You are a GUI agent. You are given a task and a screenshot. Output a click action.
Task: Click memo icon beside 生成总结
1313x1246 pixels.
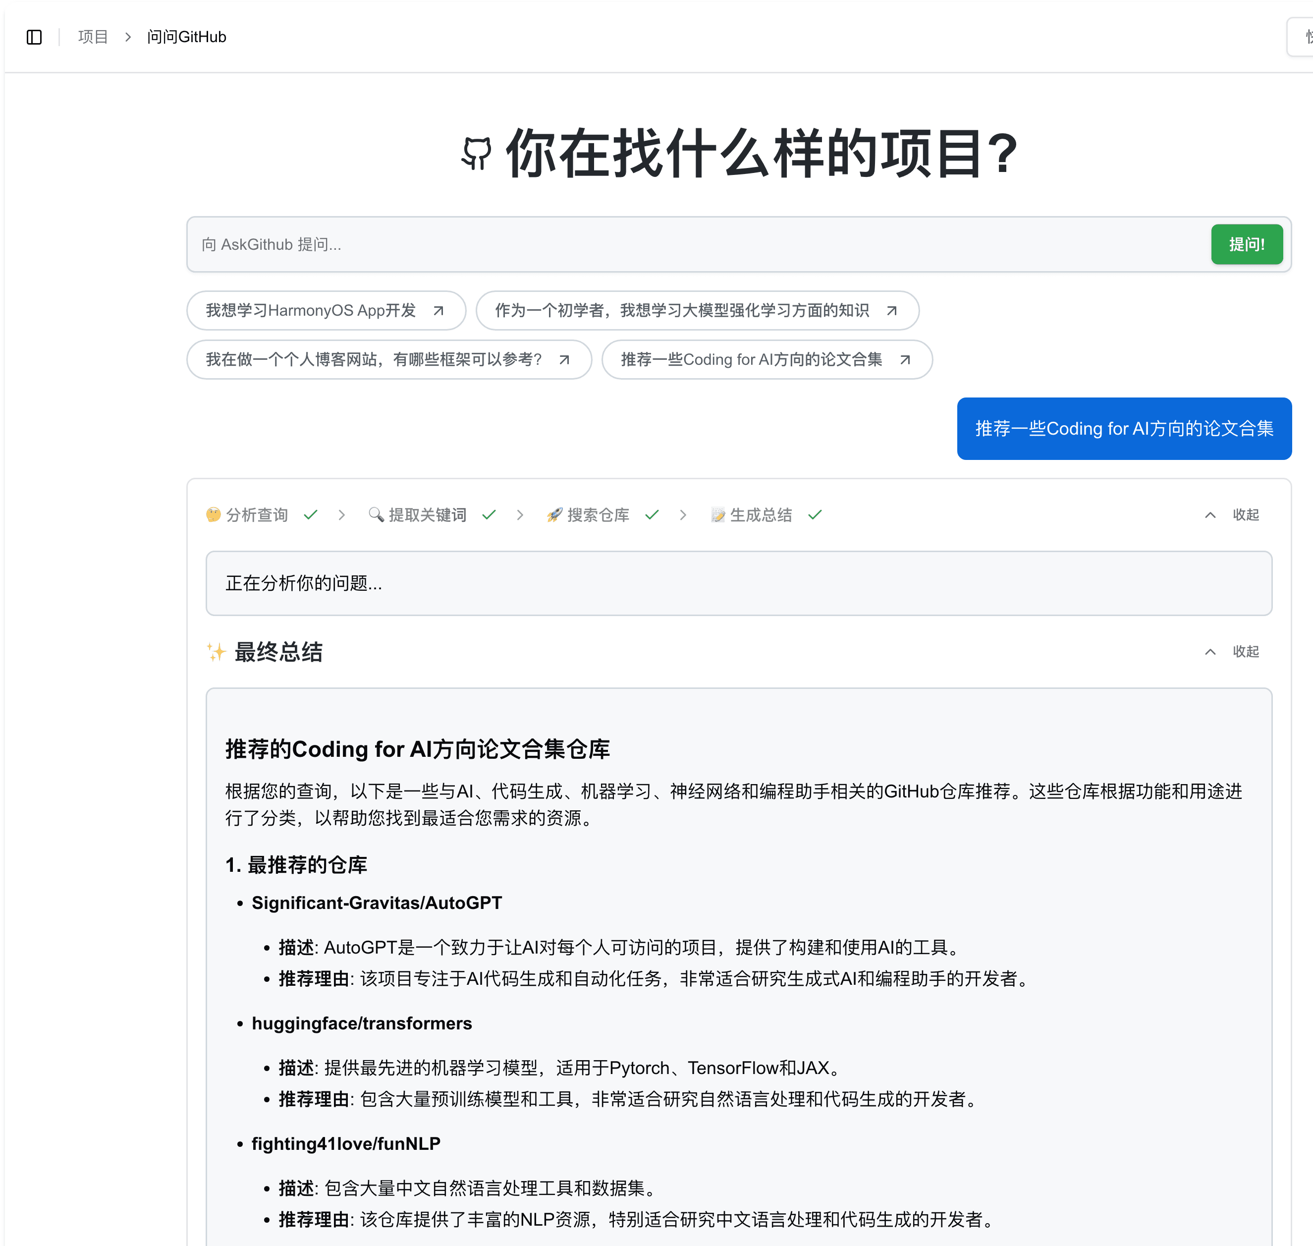click(x=717, y=515)
